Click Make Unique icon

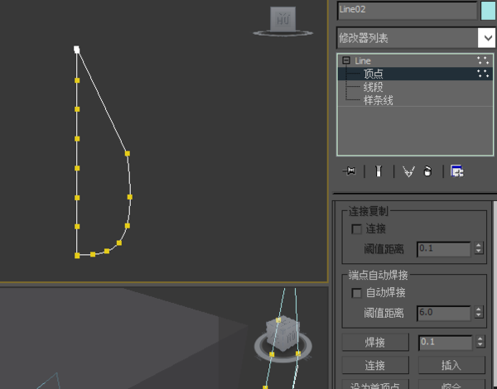(408, 171)
